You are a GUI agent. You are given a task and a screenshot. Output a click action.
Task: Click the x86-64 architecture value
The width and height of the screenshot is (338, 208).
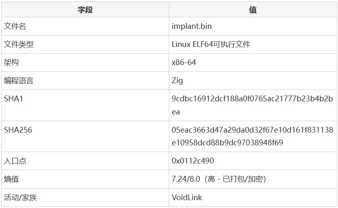184,62
